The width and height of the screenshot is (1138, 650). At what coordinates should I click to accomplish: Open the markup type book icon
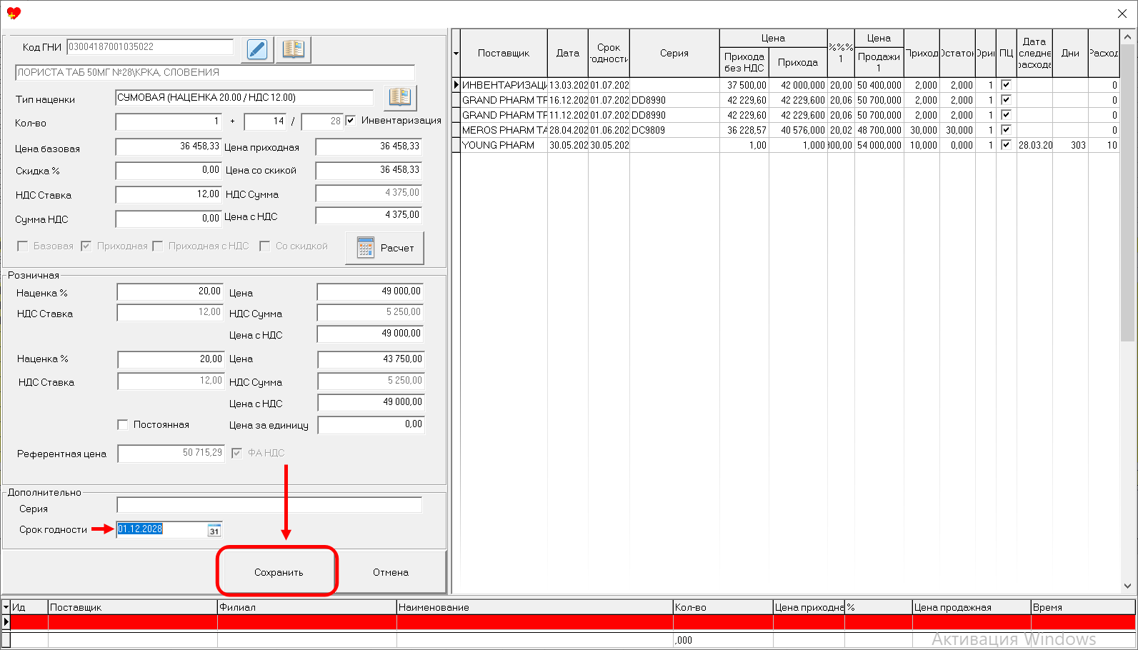400,97
